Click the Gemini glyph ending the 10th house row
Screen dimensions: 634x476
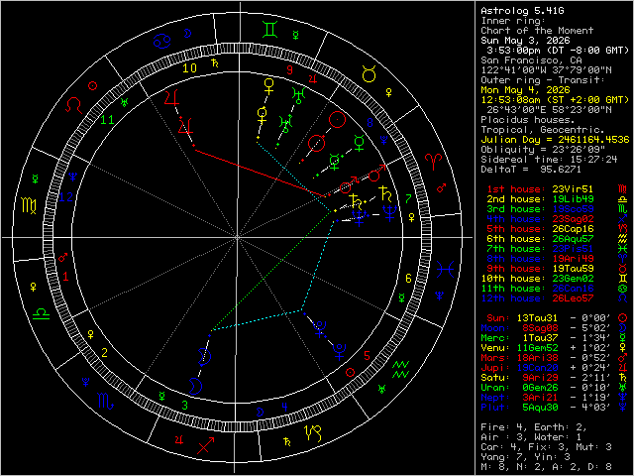623,279
